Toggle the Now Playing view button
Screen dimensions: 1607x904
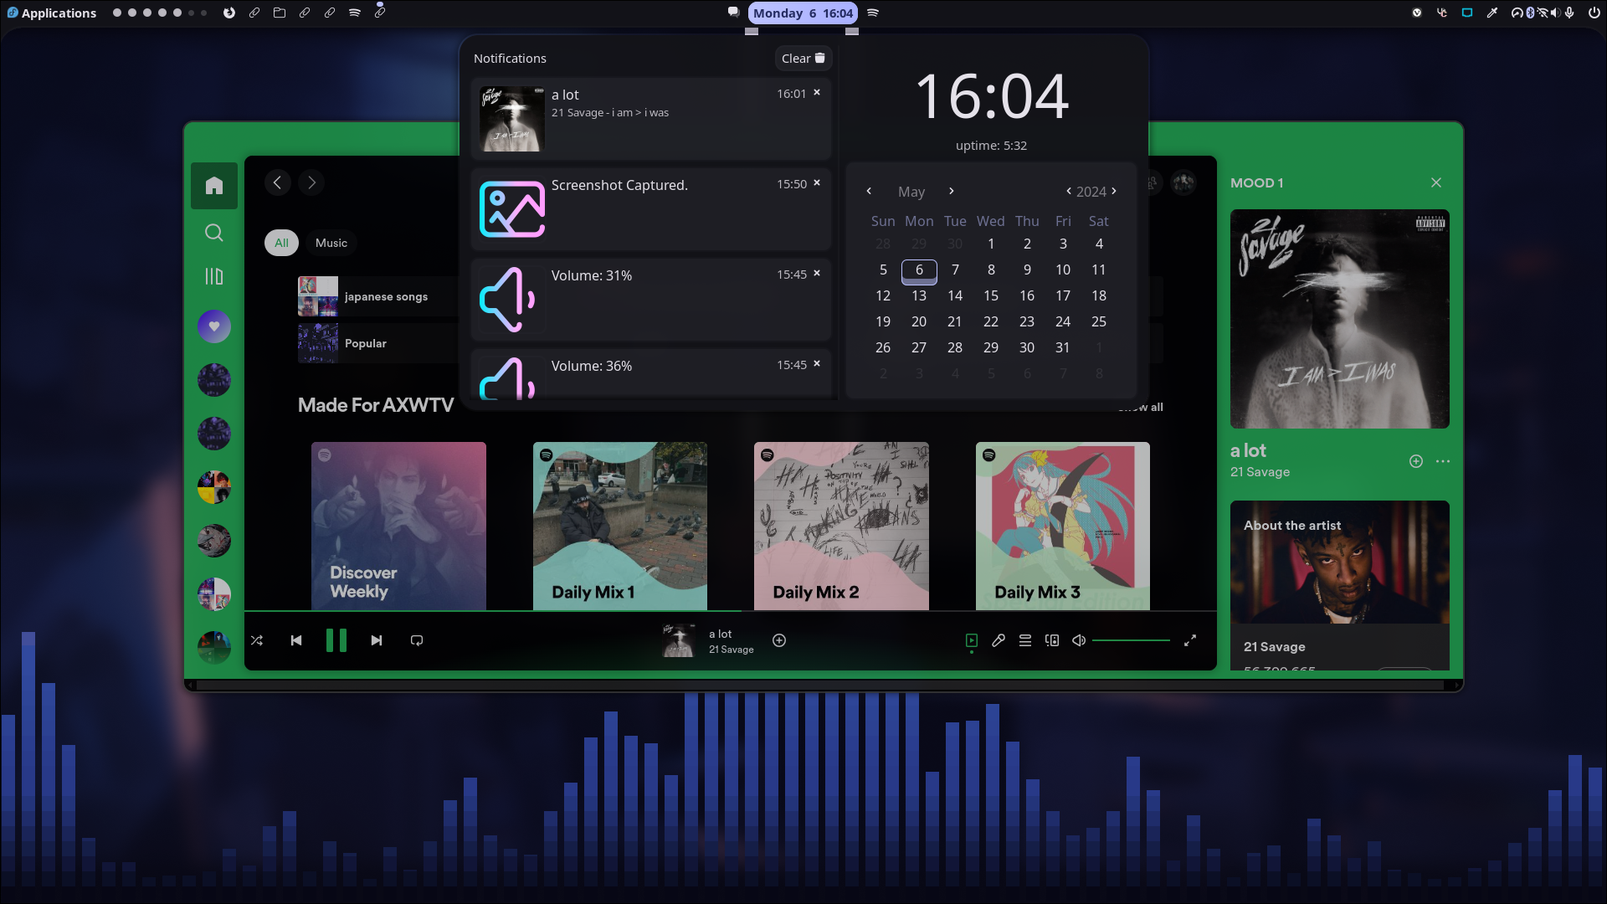(x=972, y=640)
